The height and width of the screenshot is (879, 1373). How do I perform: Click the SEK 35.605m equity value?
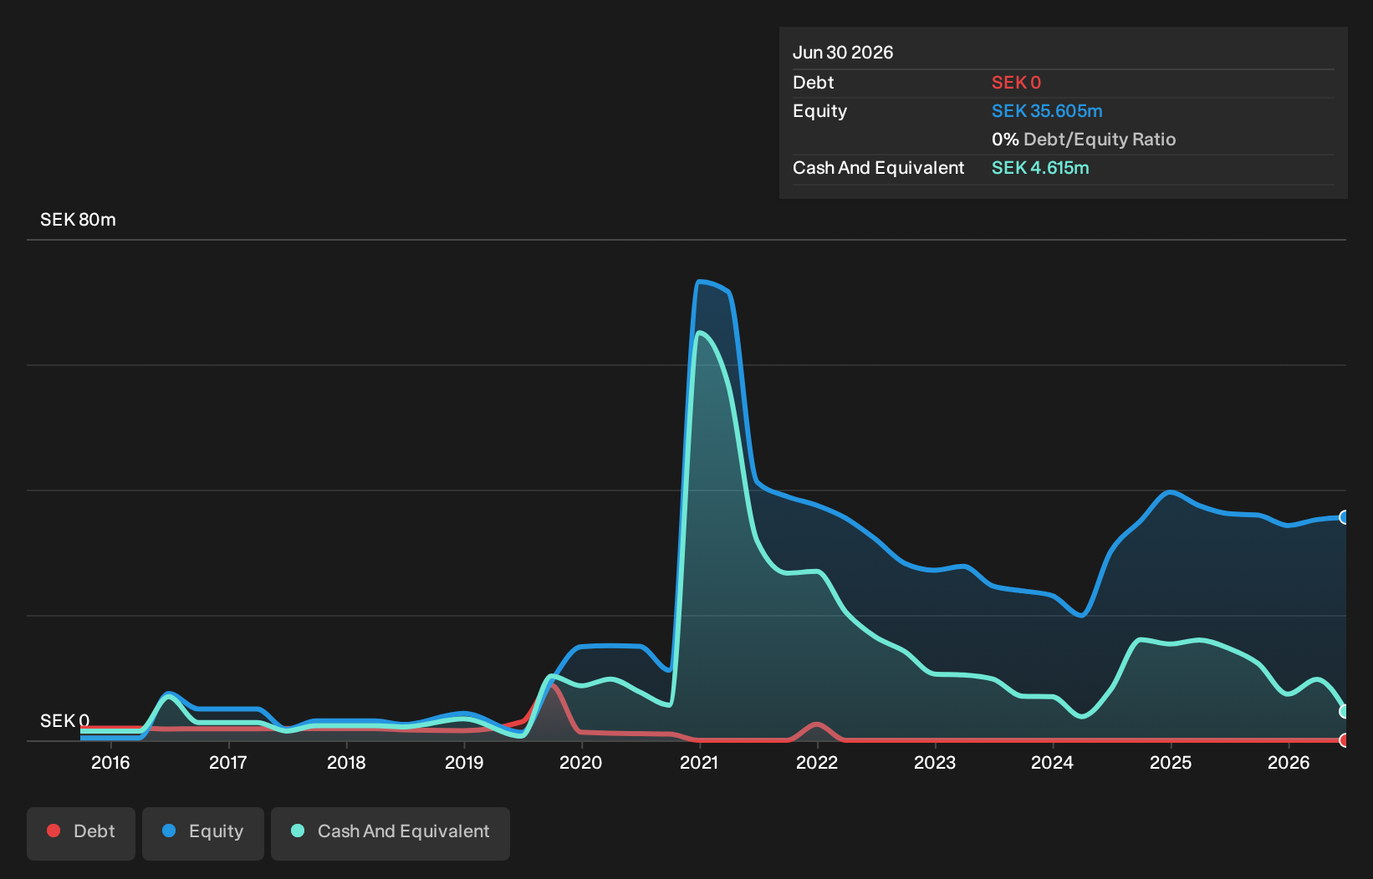[1047, 111]
